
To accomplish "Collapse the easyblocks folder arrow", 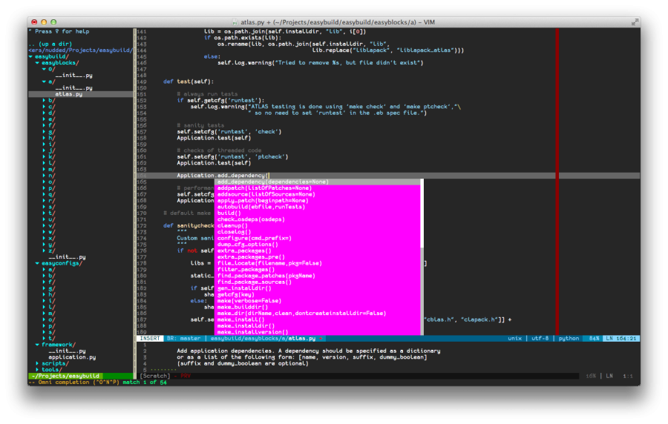I will (x=37, y=63).
